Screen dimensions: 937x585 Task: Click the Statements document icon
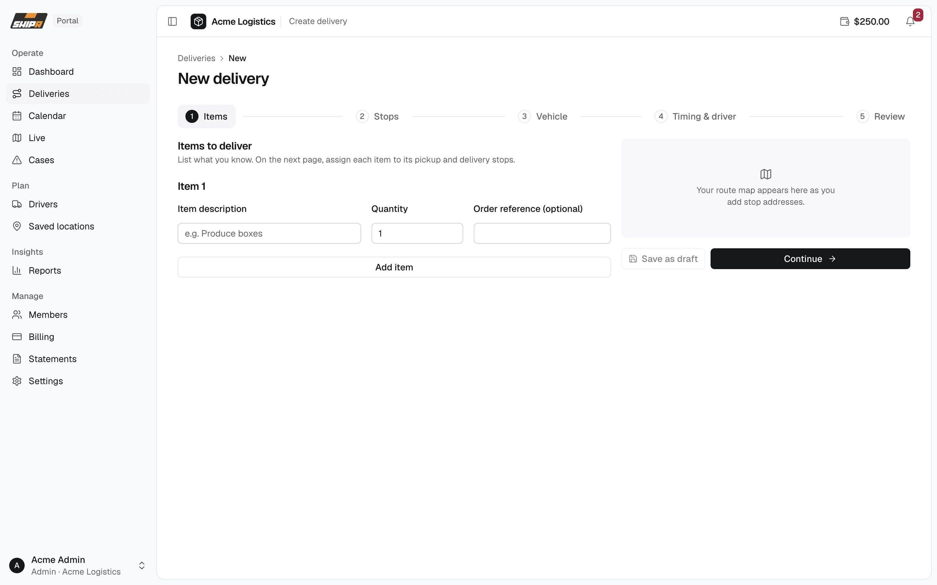(17, 359)
